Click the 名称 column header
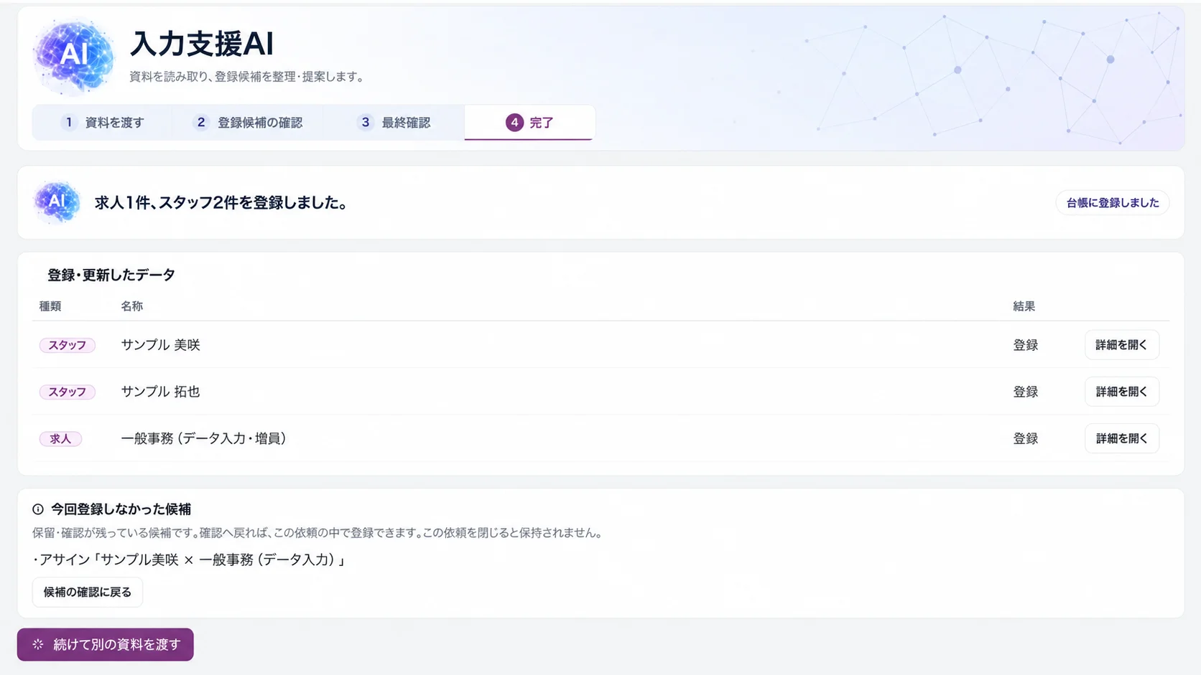This screenshot has height=675, width=1201. coord(132,306)
